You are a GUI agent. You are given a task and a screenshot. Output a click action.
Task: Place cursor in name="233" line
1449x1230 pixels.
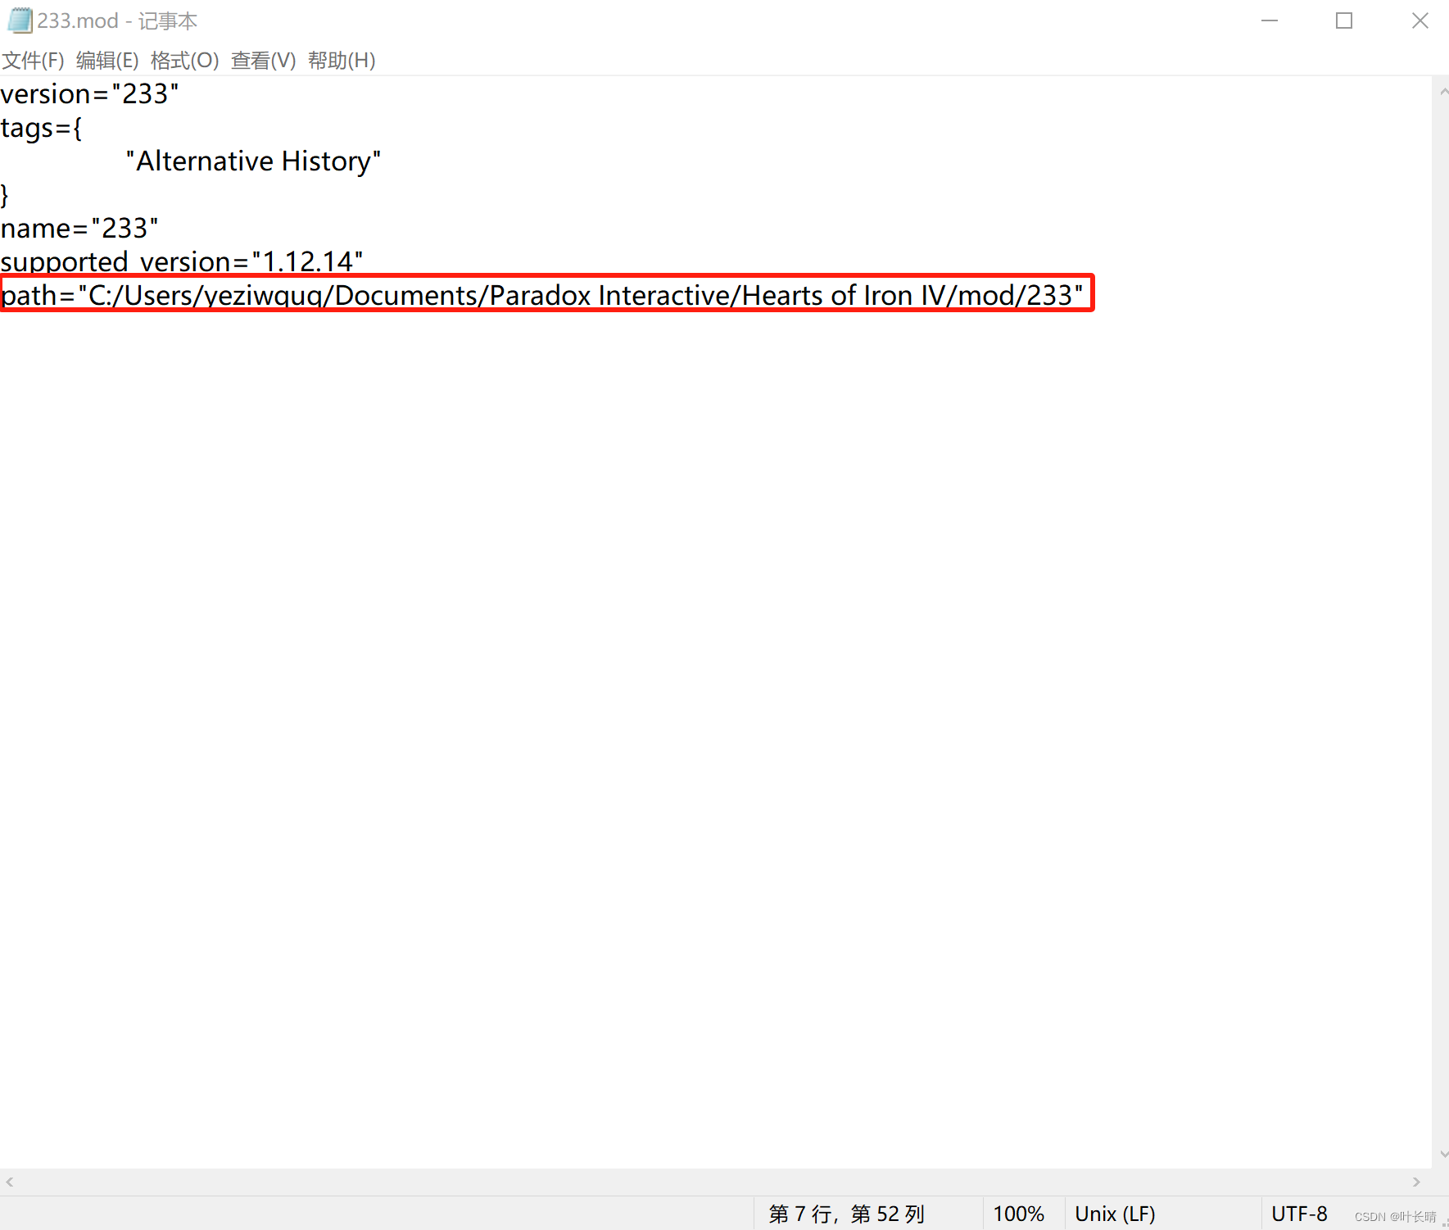(x=79, y=229)
